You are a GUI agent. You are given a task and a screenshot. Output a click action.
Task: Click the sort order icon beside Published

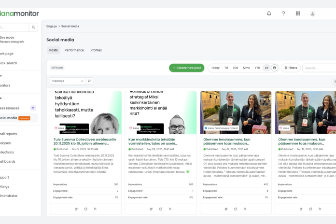click(x=90, y=81)
